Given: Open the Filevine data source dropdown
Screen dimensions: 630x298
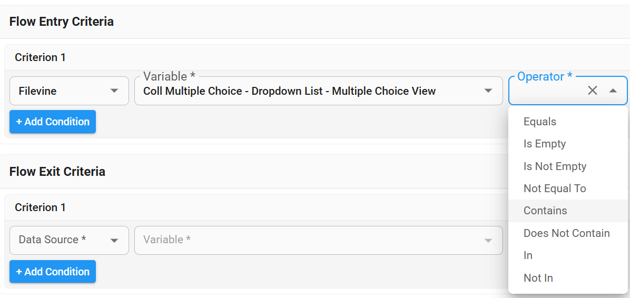Looking at the screenshot, I should click(x=69, y=91).
